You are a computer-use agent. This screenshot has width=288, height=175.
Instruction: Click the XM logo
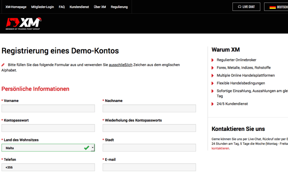23,24
